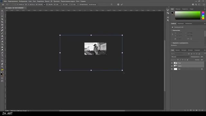
Task: Select the Rectangular Marquee tool
Action: pyautogui.click(x=2, y=14)
